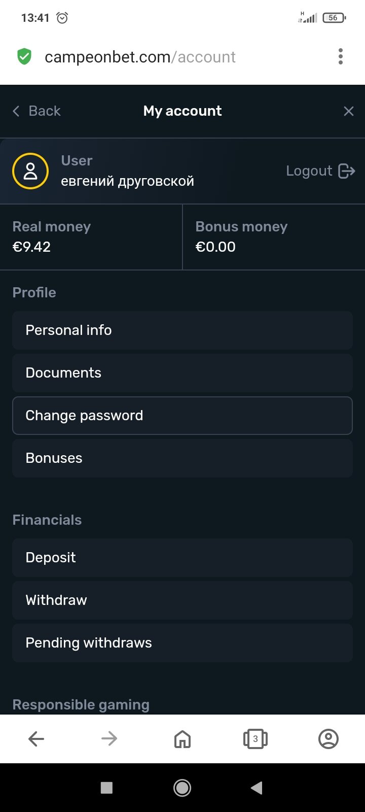
Task: Open the Documents menu item
Action: 182,373
